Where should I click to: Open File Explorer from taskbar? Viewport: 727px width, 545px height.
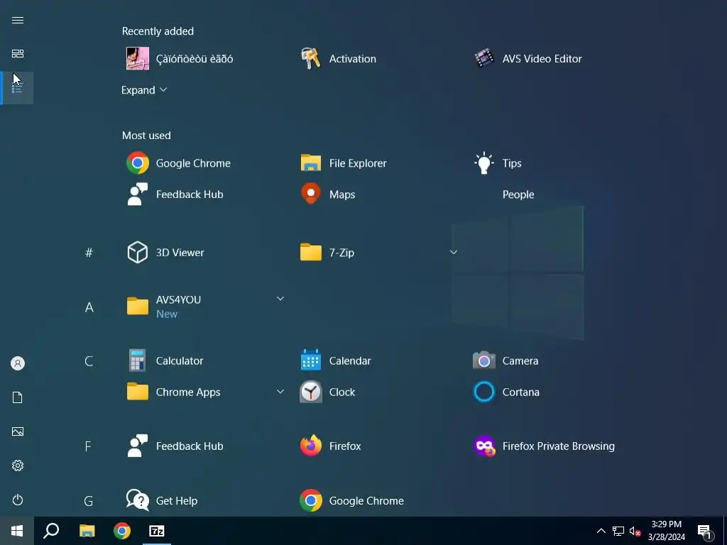click(87, 531)
